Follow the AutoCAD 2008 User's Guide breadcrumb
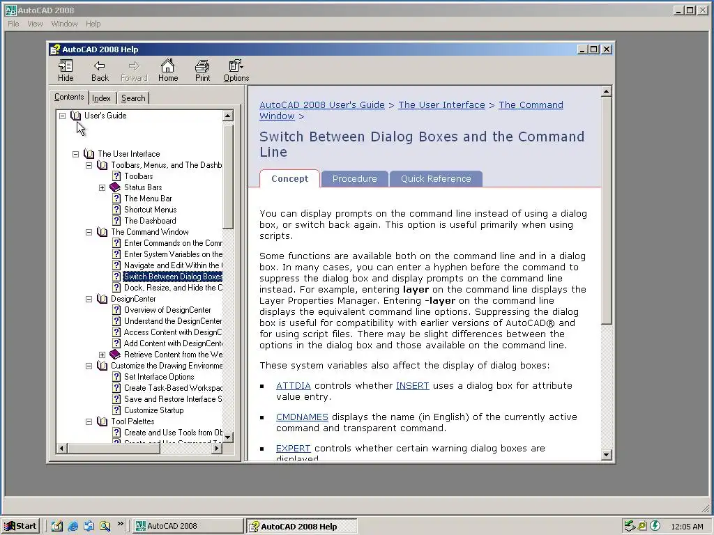Screen dimensions: 714x535 click(322, 104)
